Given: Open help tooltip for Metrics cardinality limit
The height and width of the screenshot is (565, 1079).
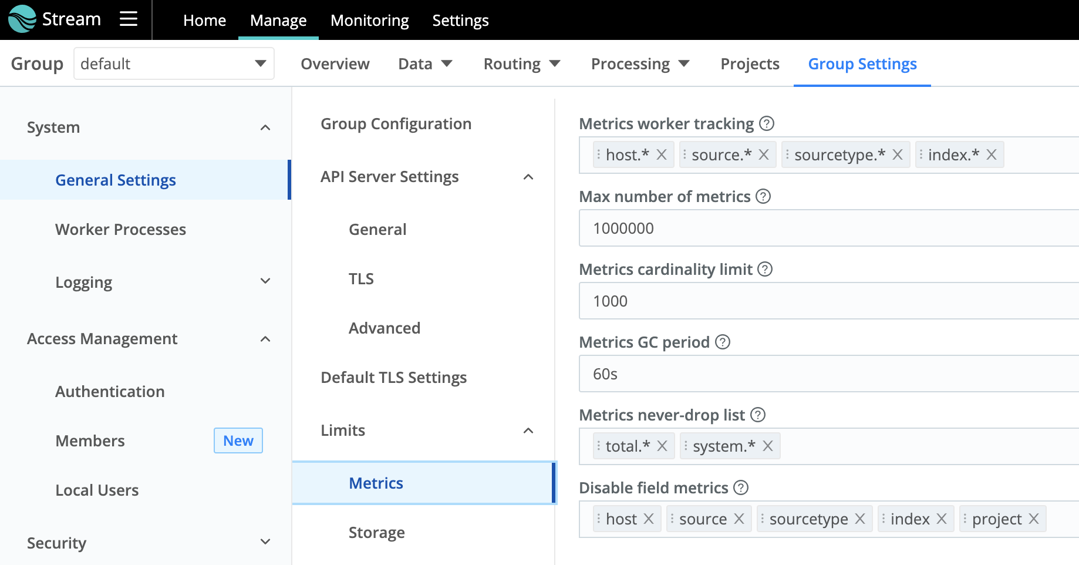Looking at the screenshot, I should pos(765,269).
